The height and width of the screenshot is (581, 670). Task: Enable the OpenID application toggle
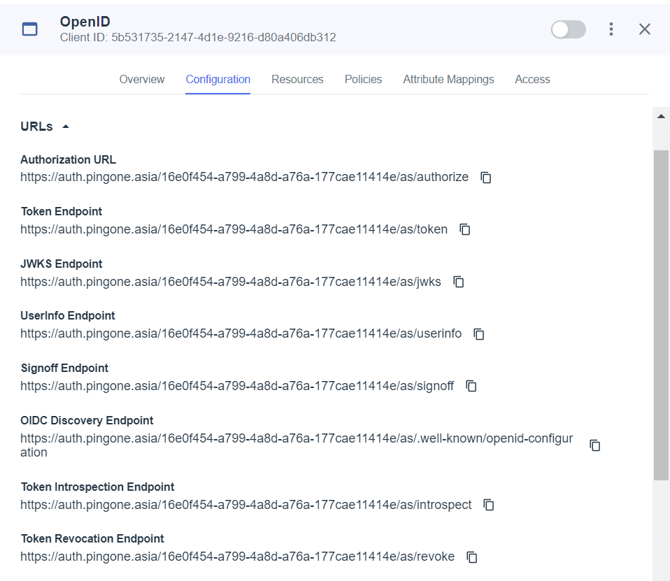point(569,29)
